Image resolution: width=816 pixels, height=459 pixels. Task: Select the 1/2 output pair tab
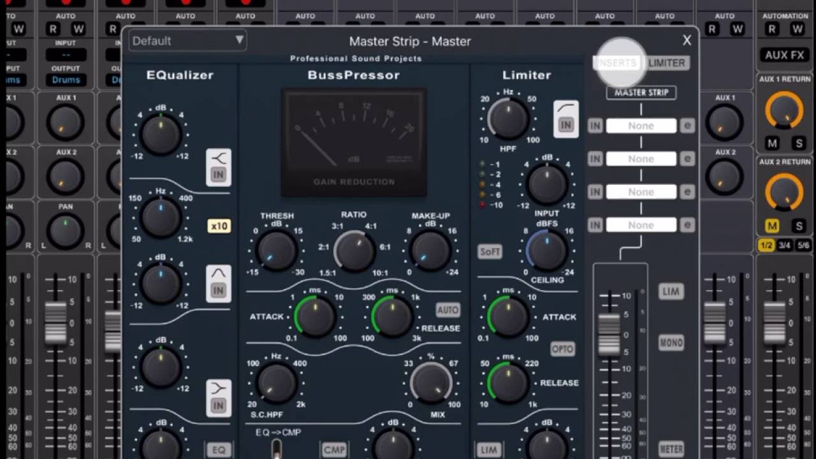[x=766, y=245]
